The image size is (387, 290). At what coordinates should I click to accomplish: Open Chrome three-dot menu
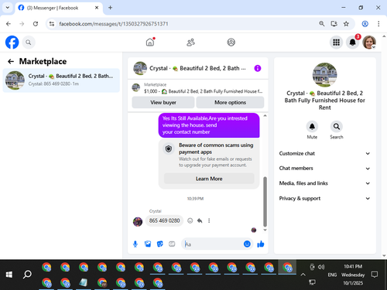pyautogui.click(x=378, y=24)
